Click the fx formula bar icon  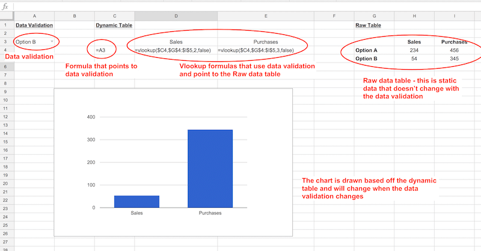[5, 7]
